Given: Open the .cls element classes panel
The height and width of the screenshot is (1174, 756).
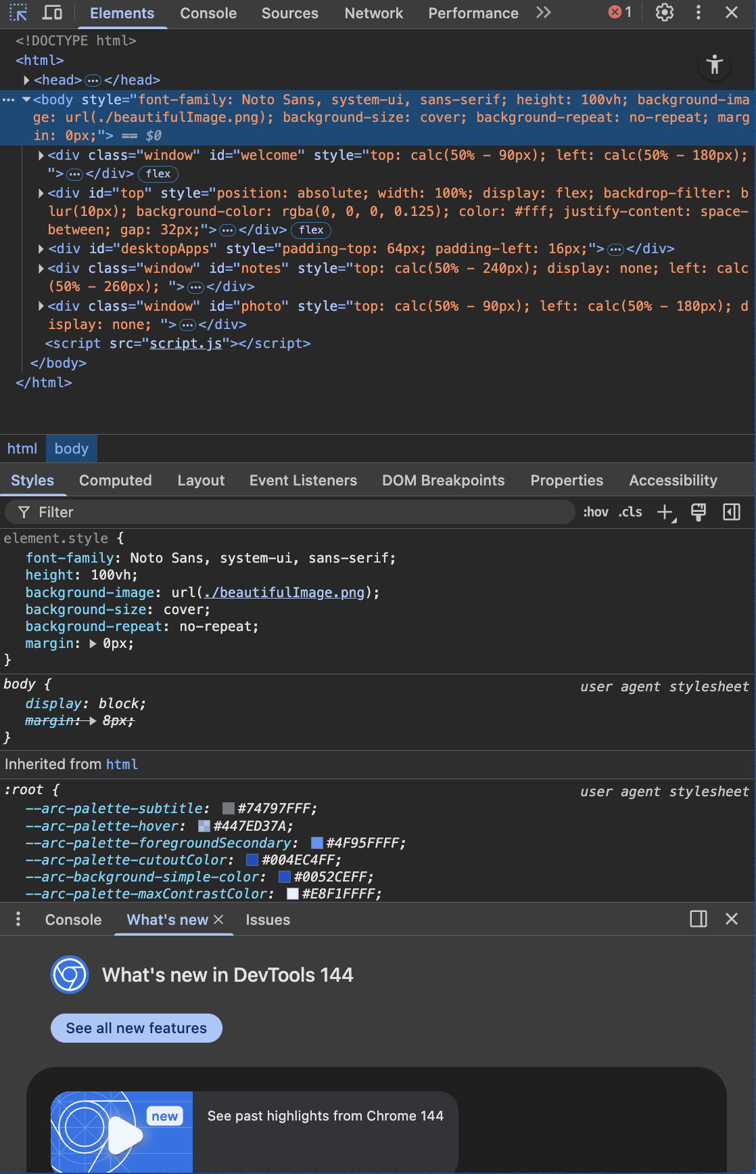Looking at the screenshot, I should (x=630, y=513).
